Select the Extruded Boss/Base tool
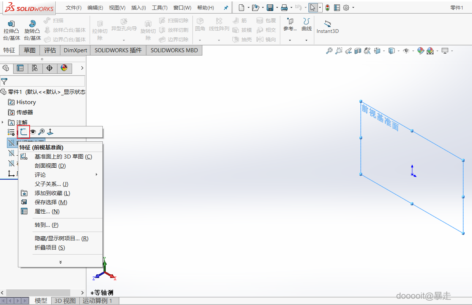472x305 pixels. pos(11,30)
